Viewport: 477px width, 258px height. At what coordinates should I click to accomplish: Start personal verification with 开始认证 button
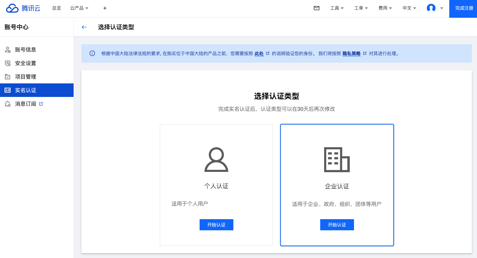(216, 225)
